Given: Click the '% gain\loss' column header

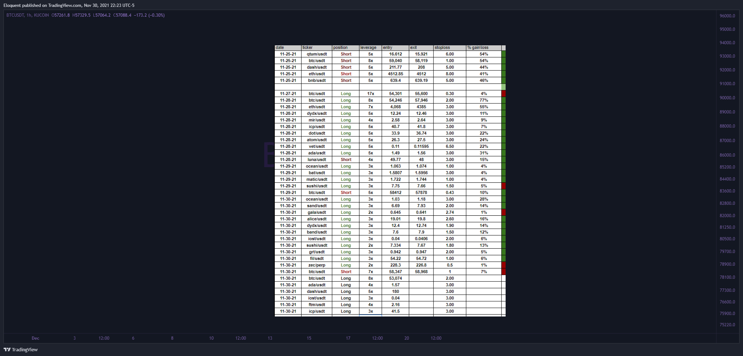Looking at the screenshot, I should [483, 47].
